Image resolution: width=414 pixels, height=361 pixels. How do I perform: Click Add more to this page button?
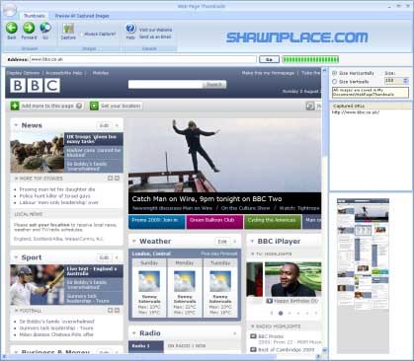(46, 106)
